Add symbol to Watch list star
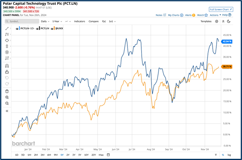Viewport: 242px width, 160px height. click(202, 15)
